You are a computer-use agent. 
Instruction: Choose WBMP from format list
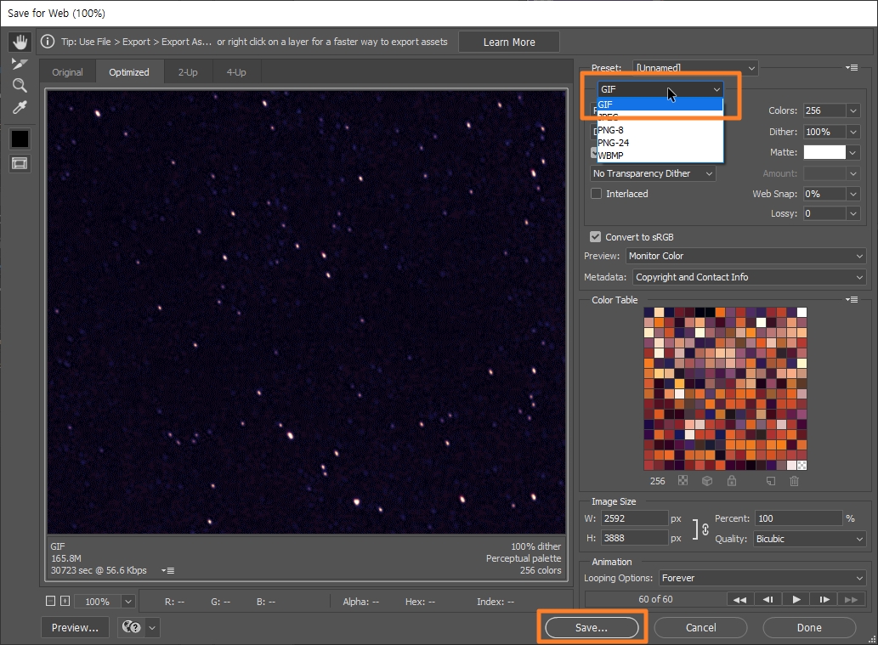(660, 156)
